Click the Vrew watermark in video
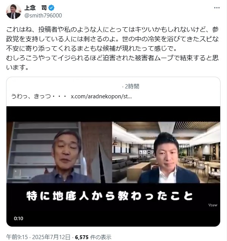Viewport: 227px width, 241px height. pos(213,205)
